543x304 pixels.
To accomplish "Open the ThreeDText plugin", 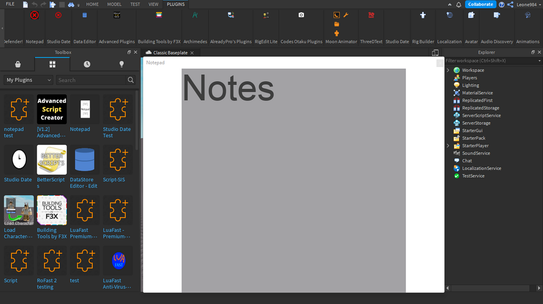I will click(371, 15).
